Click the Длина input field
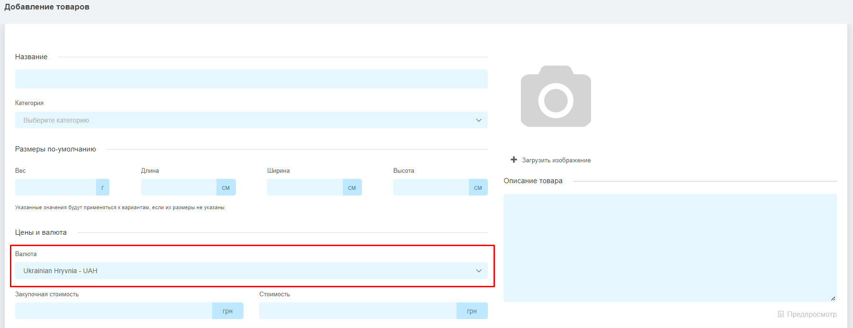 click(x=179, y=187)
